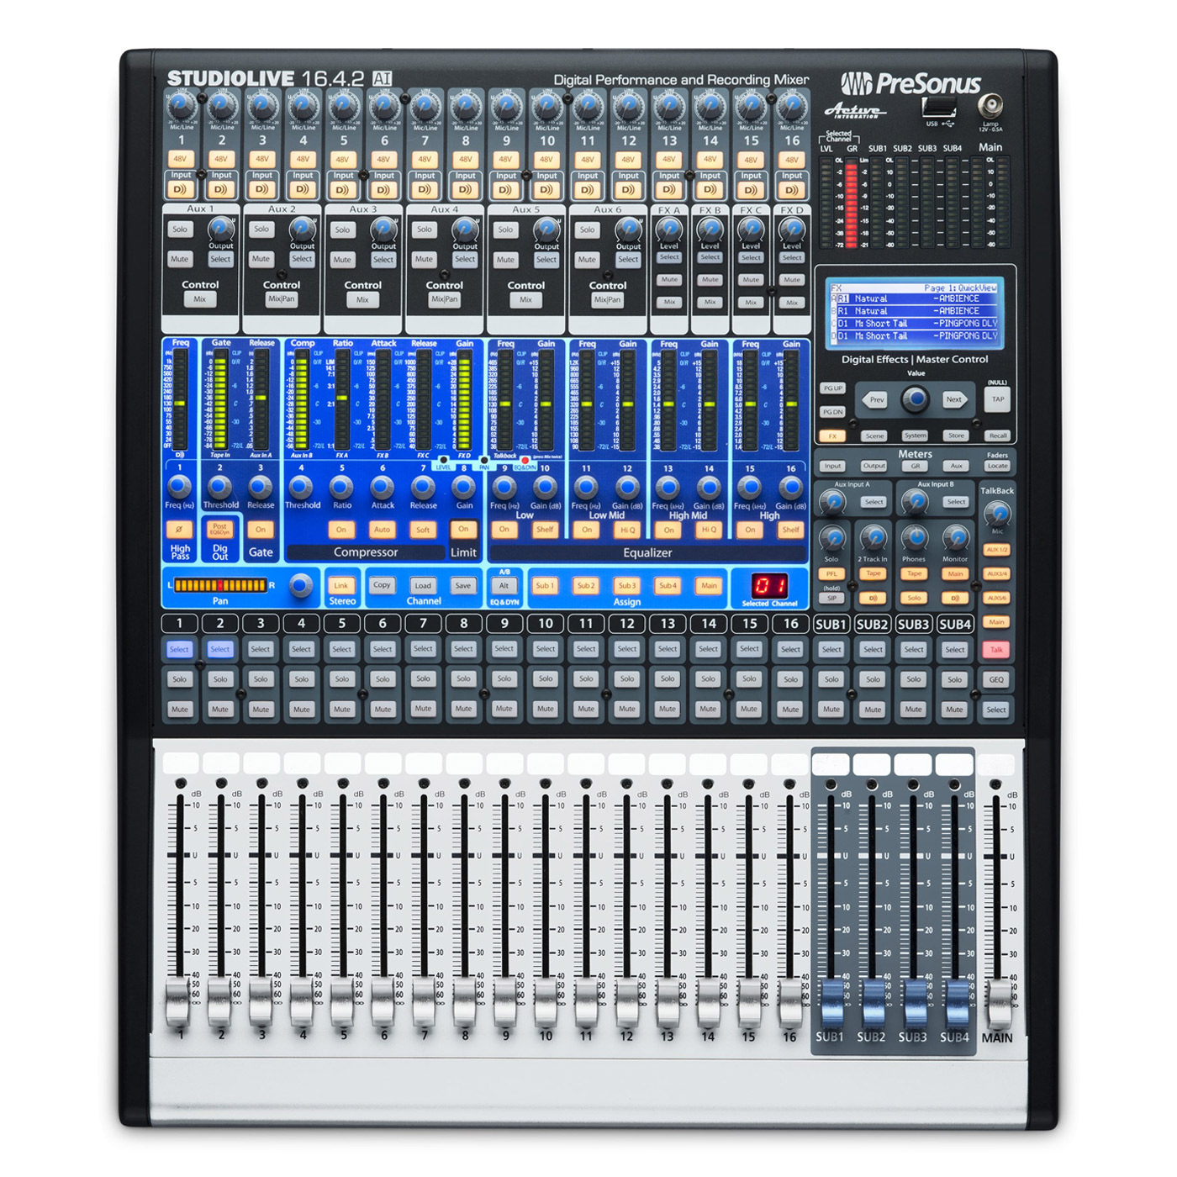
Task: Toggle channel 16 FireWire input D)) button
Action: tap(792, 189)
